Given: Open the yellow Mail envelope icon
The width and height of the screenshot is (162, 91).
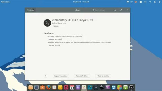Looking at the screenshot, I should click(x=60, y=87).
